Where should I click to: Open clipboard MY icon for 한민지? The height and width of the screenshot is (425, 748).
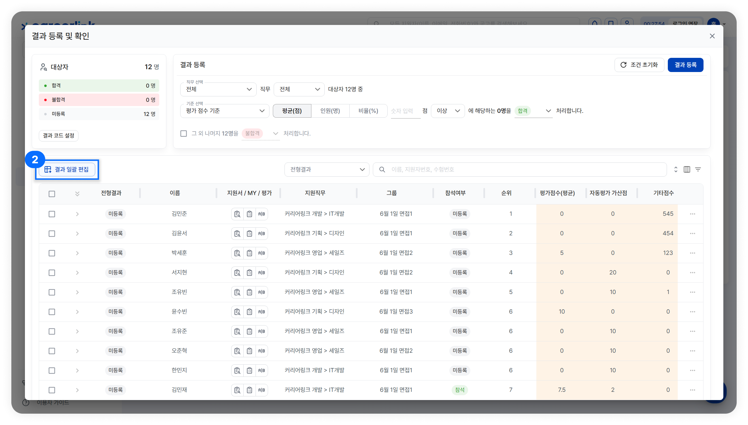(x=249, y=370)
